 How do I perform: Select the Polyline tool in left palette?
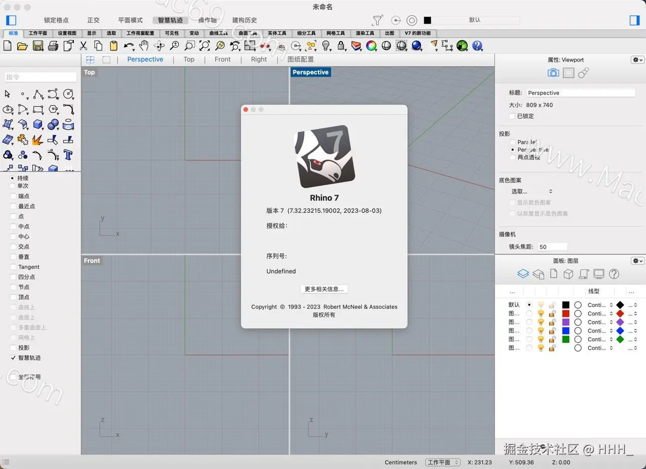38,94
